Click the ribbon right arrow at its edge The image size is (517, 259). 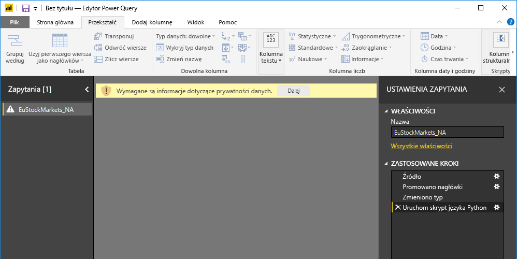(x=513, y=52)
